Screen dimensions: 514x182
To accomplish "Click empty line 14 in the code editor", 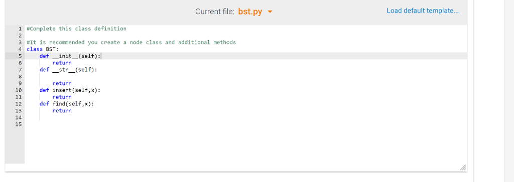I will [246, 117].
